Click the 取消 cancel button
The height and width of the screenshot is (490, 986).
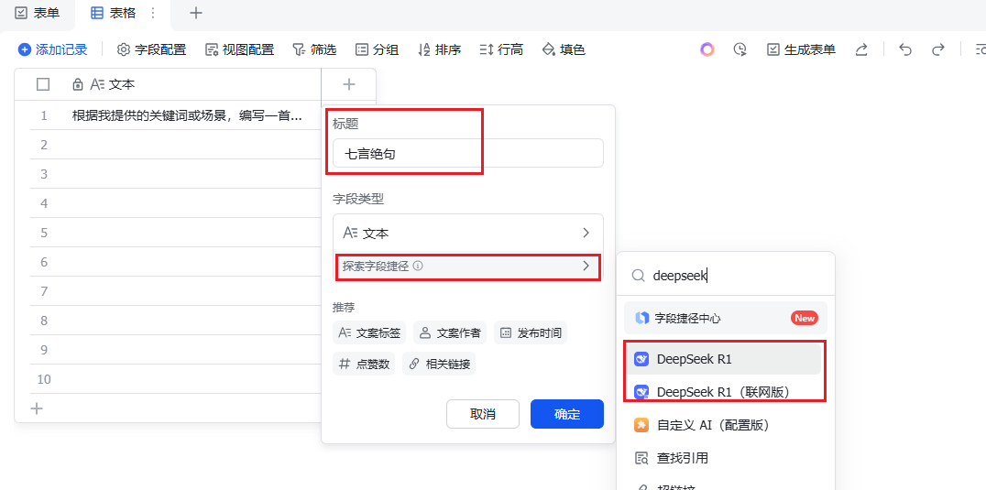click(x=483, y=414)
